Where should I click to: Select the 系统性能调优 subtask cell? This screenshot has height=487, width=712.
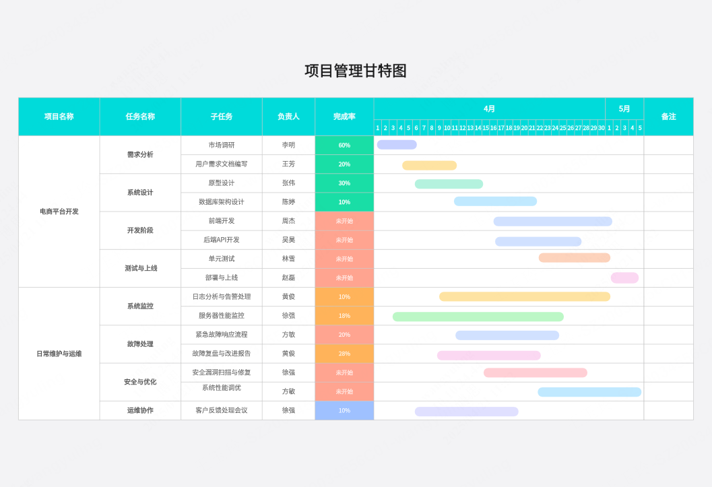tap(222, 391)
